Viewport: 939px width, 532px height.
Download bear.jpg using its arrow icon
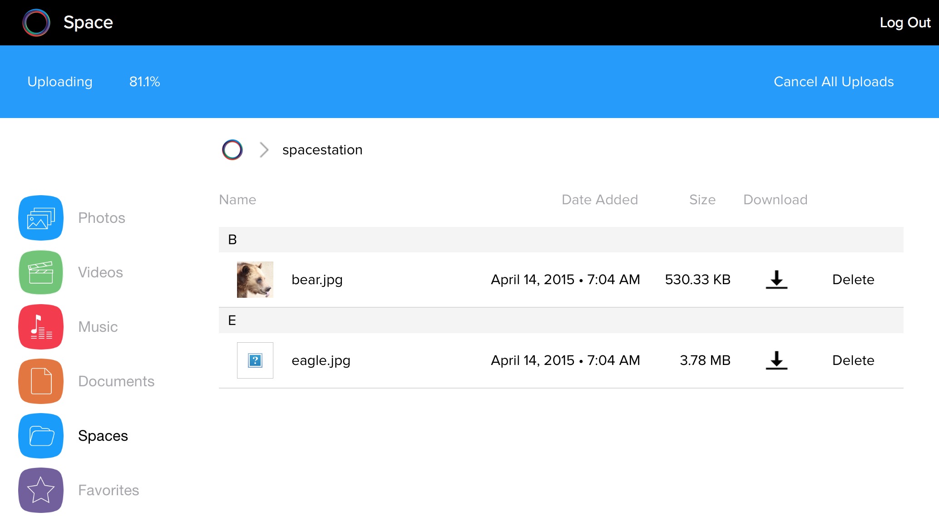tap(776, 280)
